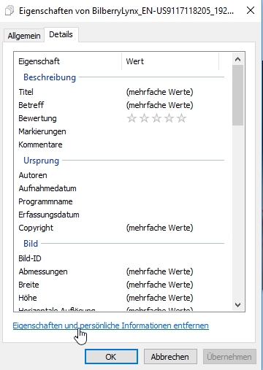263x370 pixels.
Task: Click the Titel value field
Action: [160, 92]
